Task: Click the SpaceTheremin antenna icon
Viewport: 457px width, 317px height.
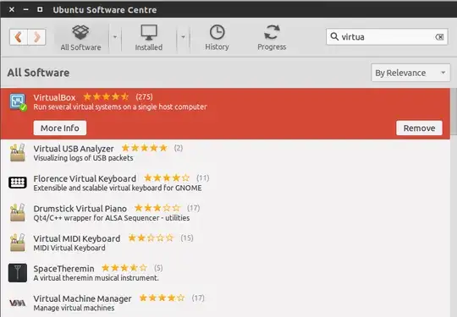Action: click(x=18, y=273)
